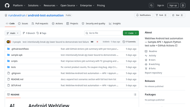
Task: Click the star icon next to 0 stars
Action: coord(146,60)
